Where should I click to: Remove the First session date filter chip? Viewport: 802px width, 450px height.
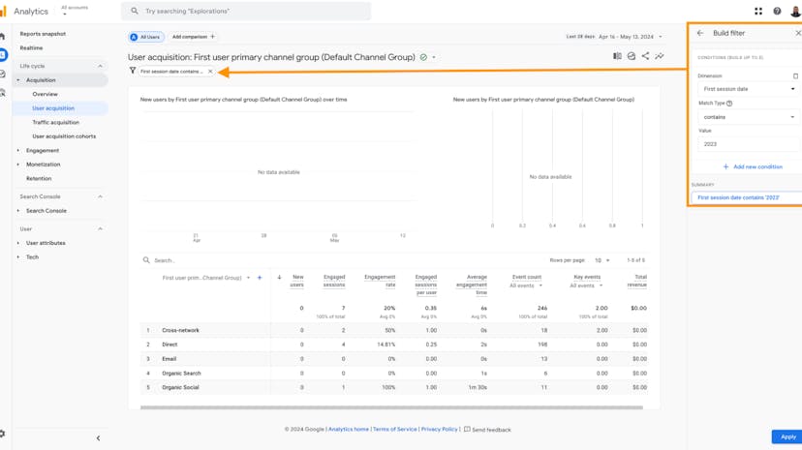[210, 72]
